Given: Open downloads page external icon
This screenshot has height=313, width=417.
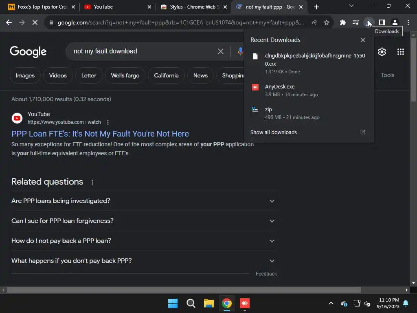Looking at the screenshot, I should [363, 132].
